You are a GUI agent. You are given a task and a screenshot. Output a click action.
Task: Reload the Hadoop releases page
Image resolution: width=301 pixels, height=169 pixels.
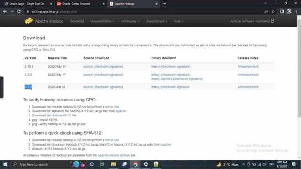19,11
